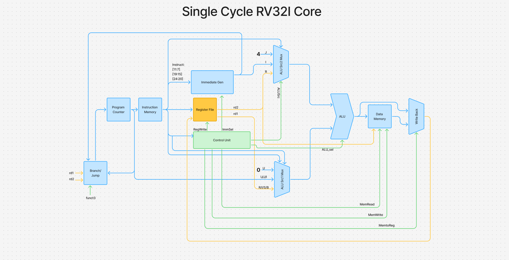Click the MemtoReg signal label
Screen dimensions: 509x260
point(386,225)
